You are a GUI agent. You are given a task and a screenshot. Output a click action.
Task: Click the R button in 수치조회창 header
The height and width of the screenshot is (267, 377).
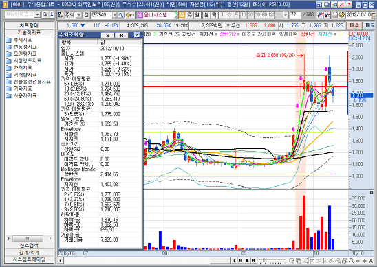click(122, 35)
